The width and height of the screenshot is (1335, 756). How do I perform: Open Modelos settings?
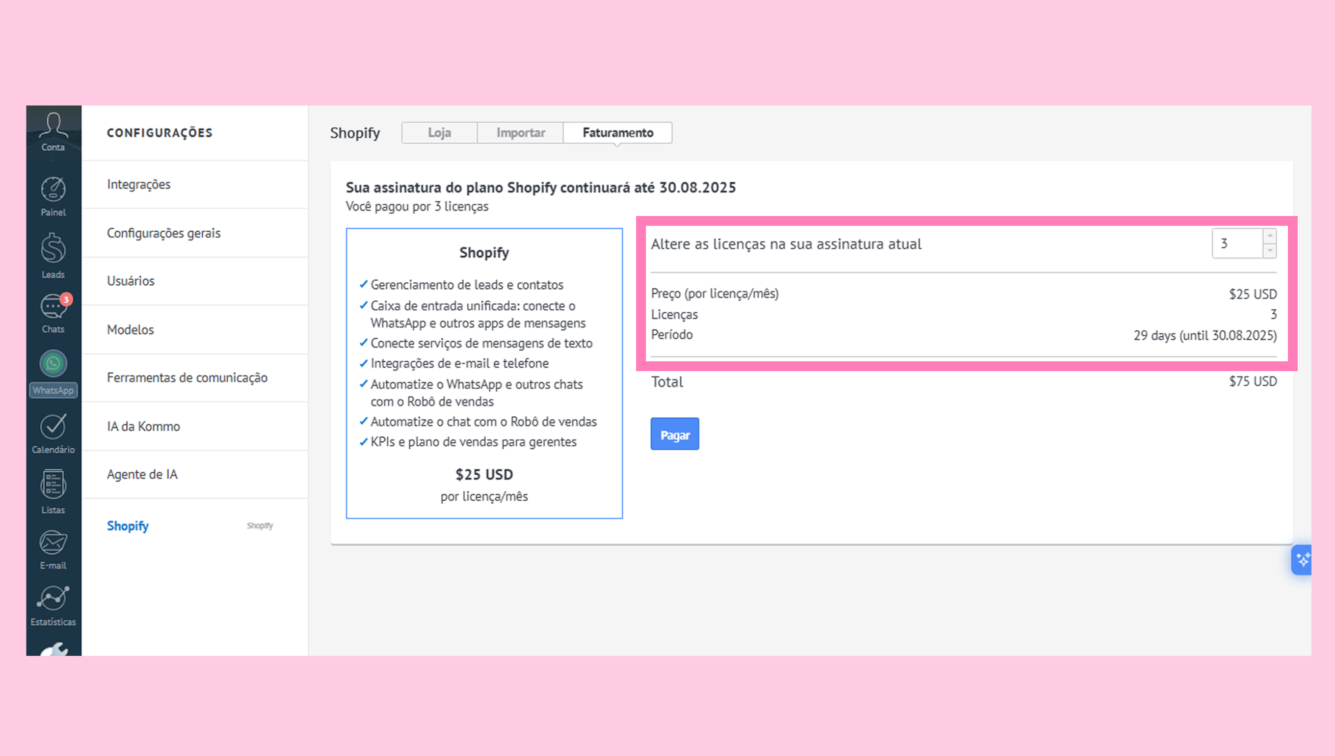[195, 330]
